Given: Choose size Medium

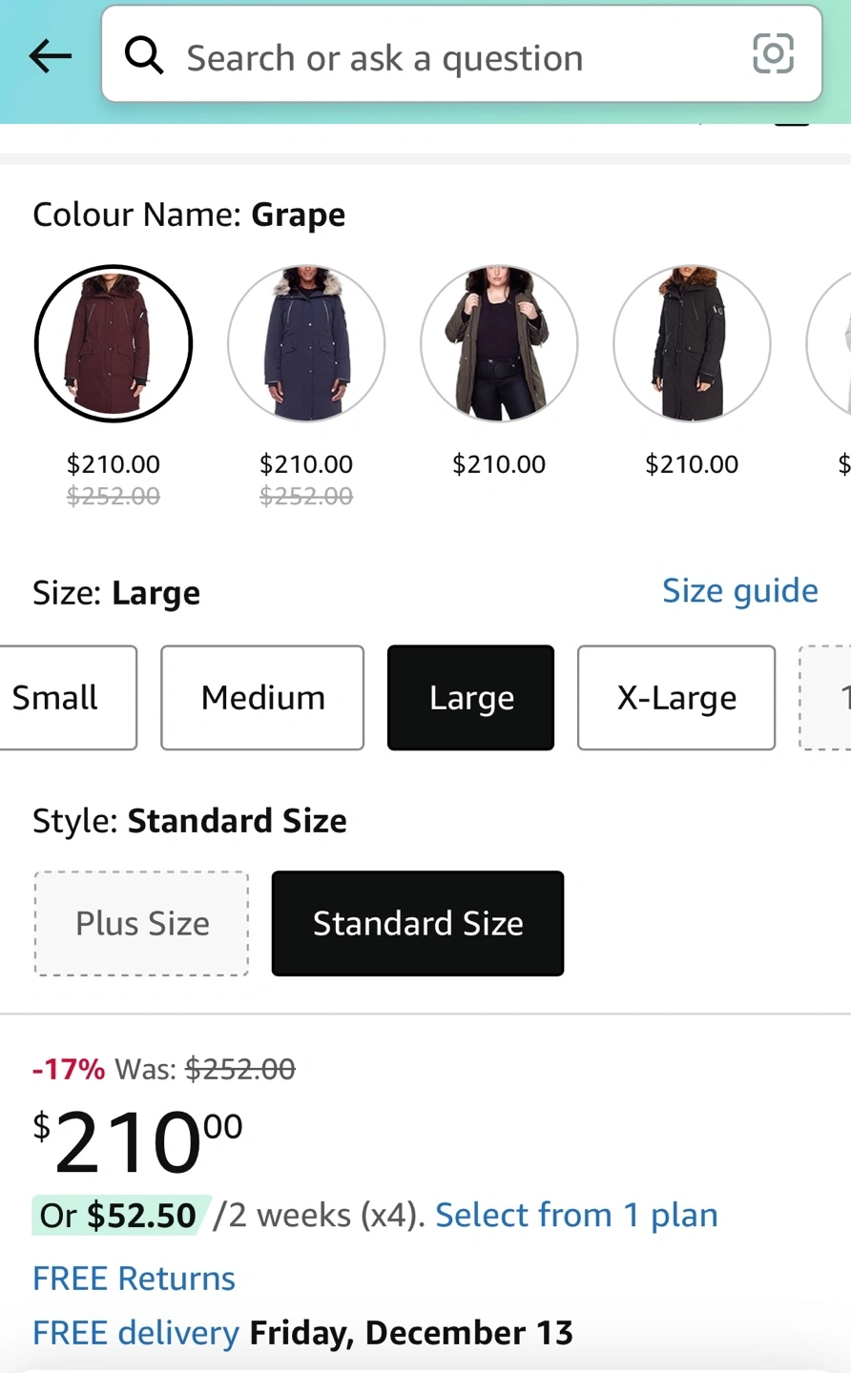Looking at the screenshot, I should pyautogui.click(x=262, y=698).
